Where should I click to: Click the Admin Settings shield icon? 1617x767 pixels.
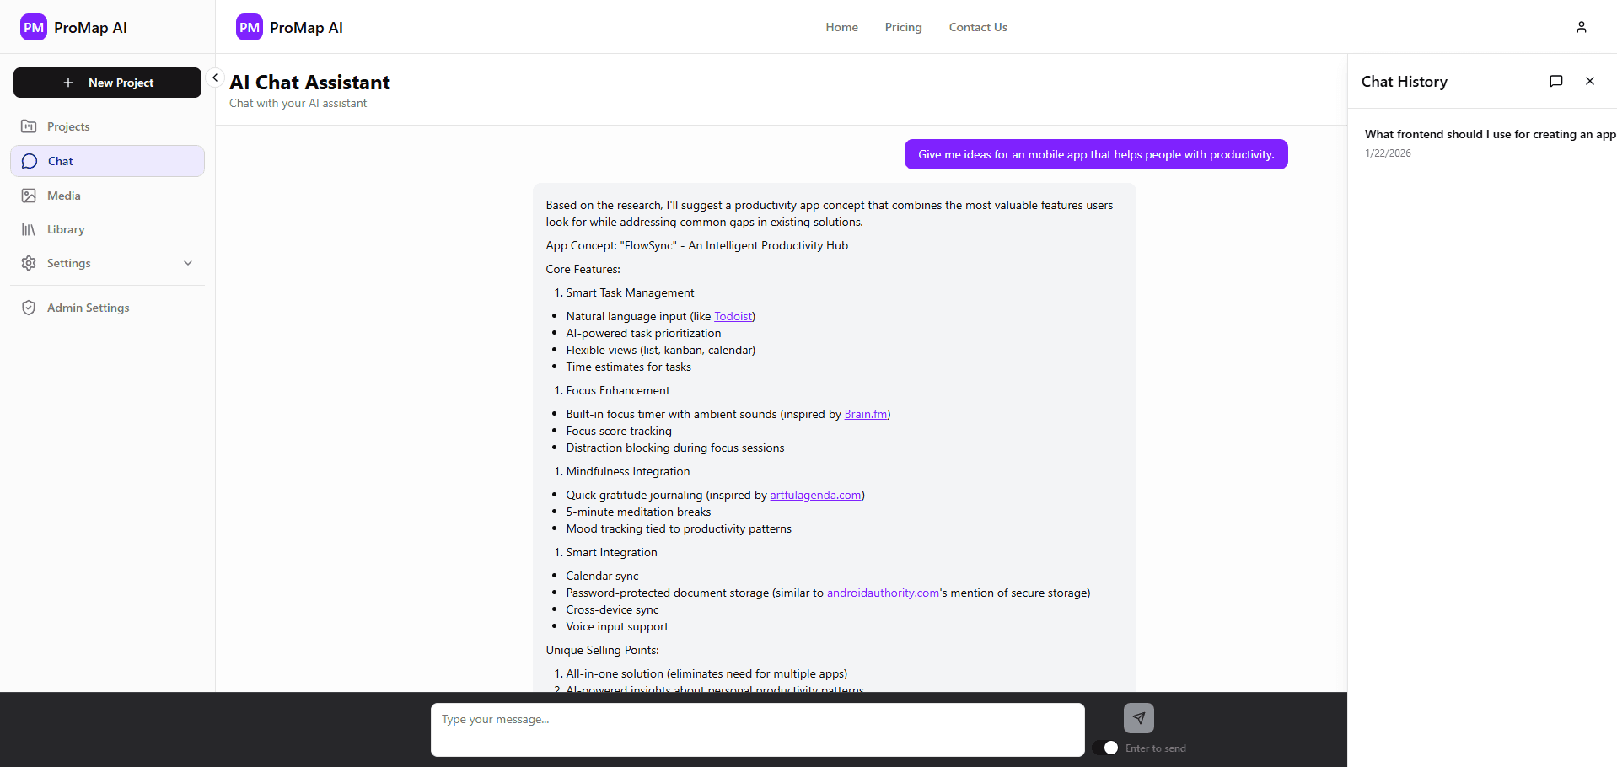tap(29, 307)
